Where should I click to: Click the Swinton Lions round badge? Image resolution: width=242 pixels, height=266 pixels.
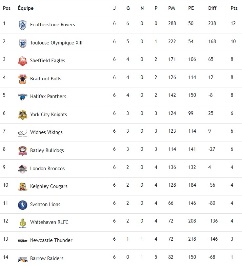tap(22, 205)
